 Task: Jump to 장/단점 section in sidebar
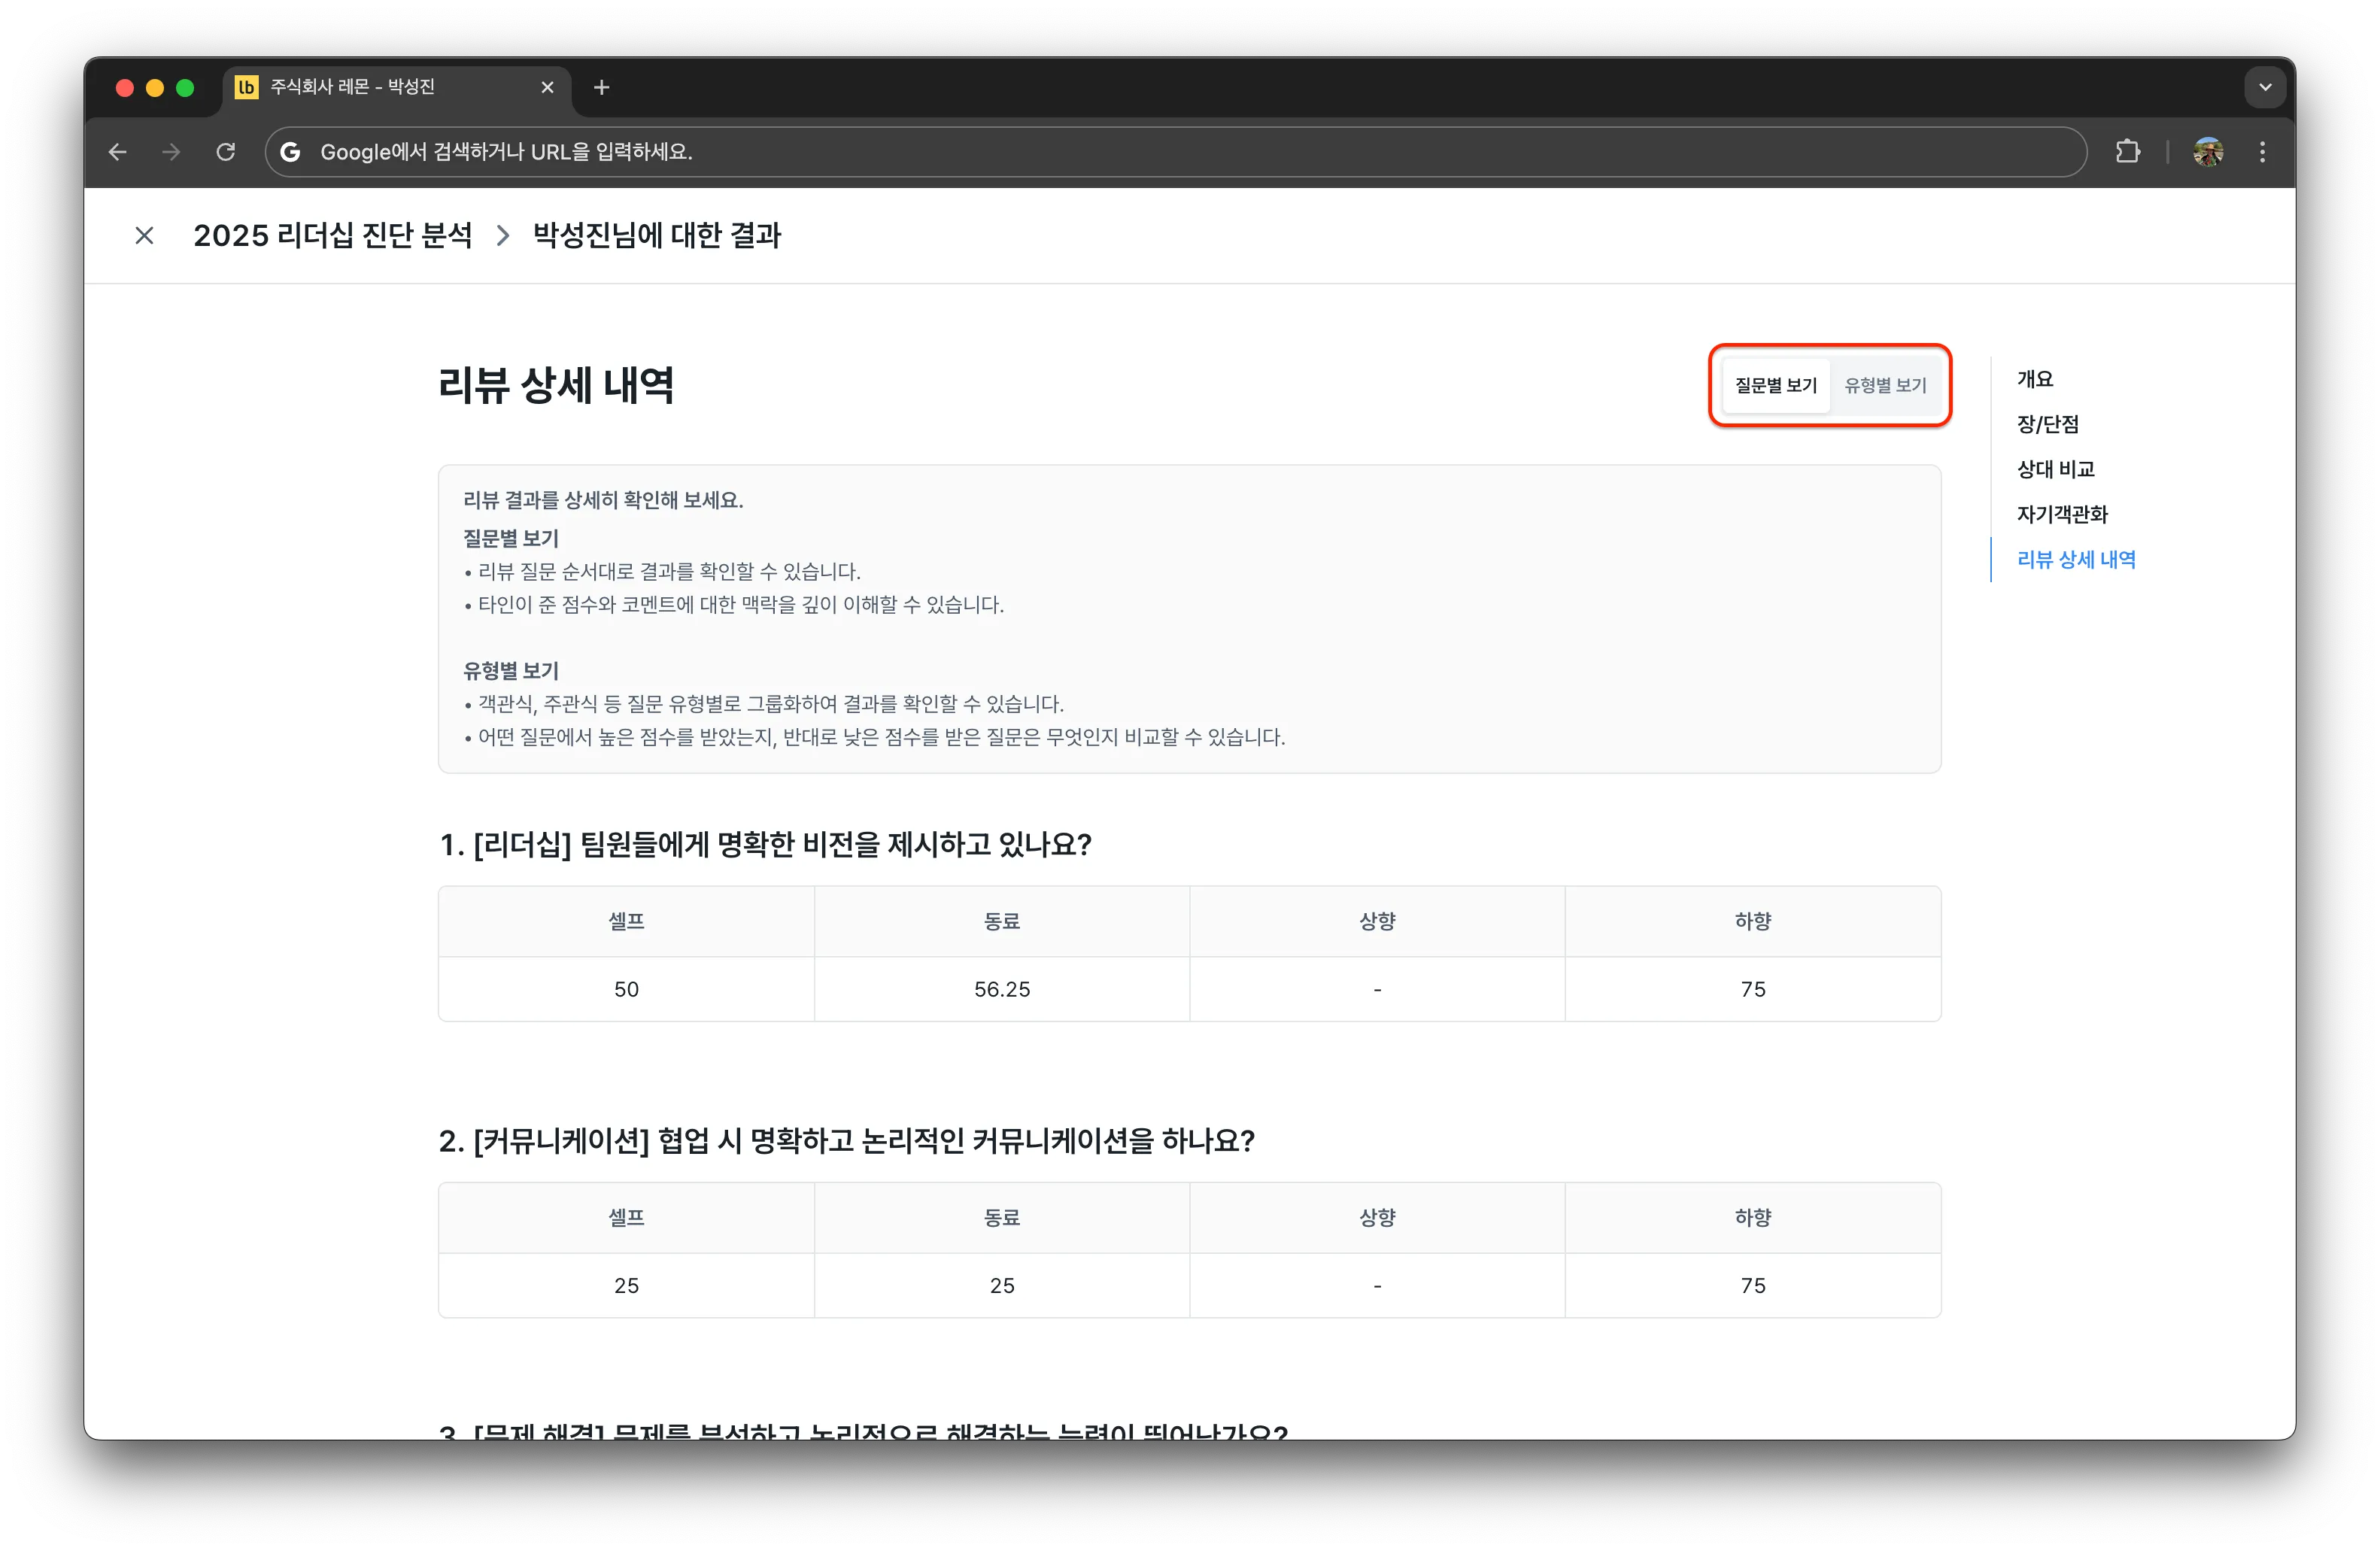pyautogui.click(x=2047, y=425)
